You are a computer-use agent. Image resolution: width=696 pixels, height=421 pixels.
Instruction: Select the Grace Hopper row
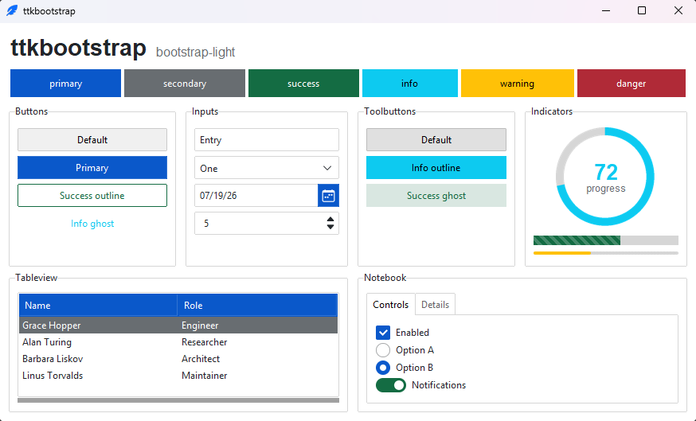(178, 325)
